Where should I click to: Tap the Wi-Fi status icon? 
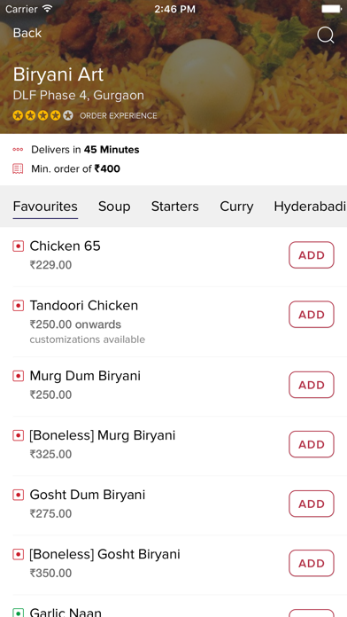point(48,9)
